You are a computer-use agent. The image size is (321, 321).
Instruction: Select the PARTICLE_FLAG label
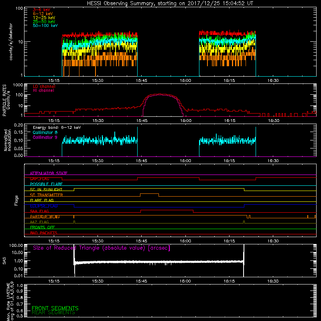(x=45, y=217)
